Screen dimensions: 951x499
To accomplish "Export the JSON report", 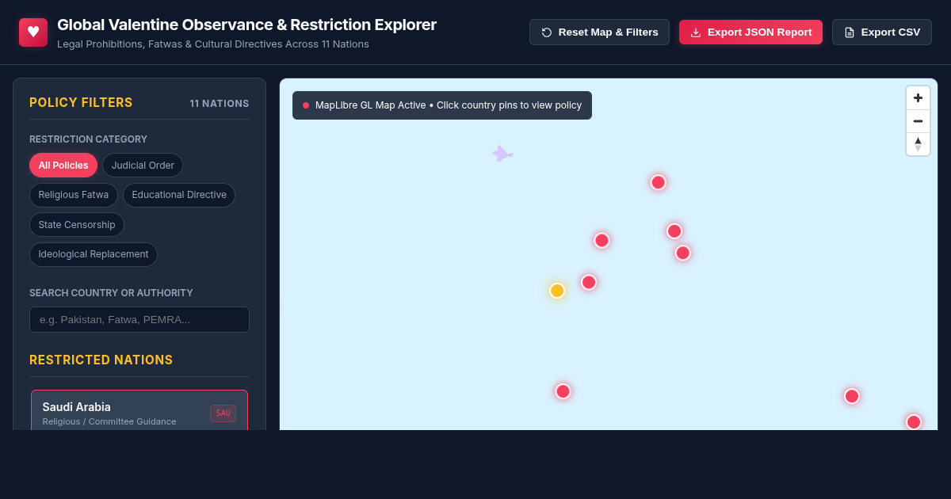I will pos(750,32).
